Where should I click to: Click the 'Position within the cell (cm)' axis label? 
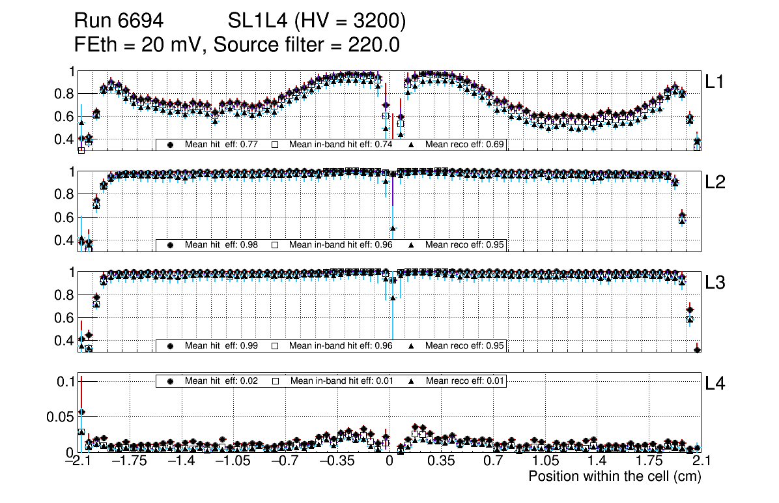(614, 476)
